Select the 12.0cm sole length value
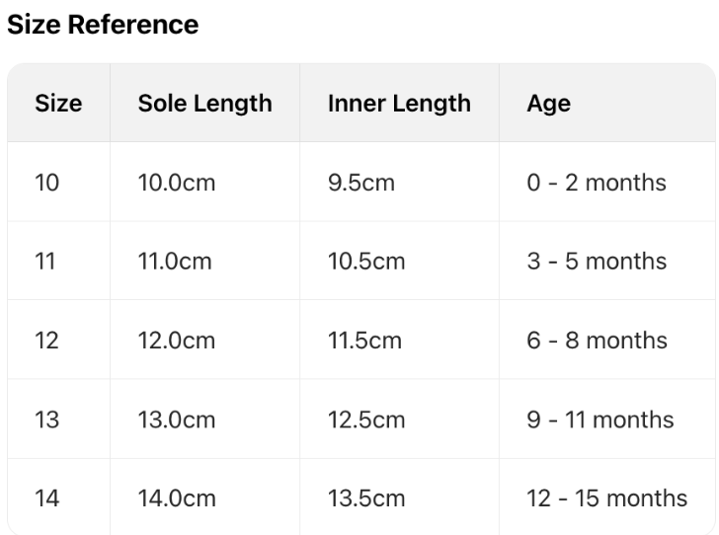Image resolution: width=719 pixels, height=535 pixels. pyautogui.click(x=177, y=341)
